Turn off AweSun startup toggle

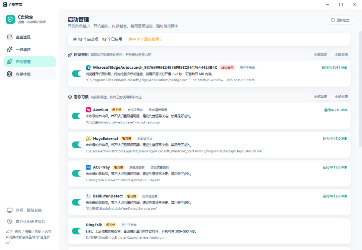pyautogui.click(x=77, y=116)
